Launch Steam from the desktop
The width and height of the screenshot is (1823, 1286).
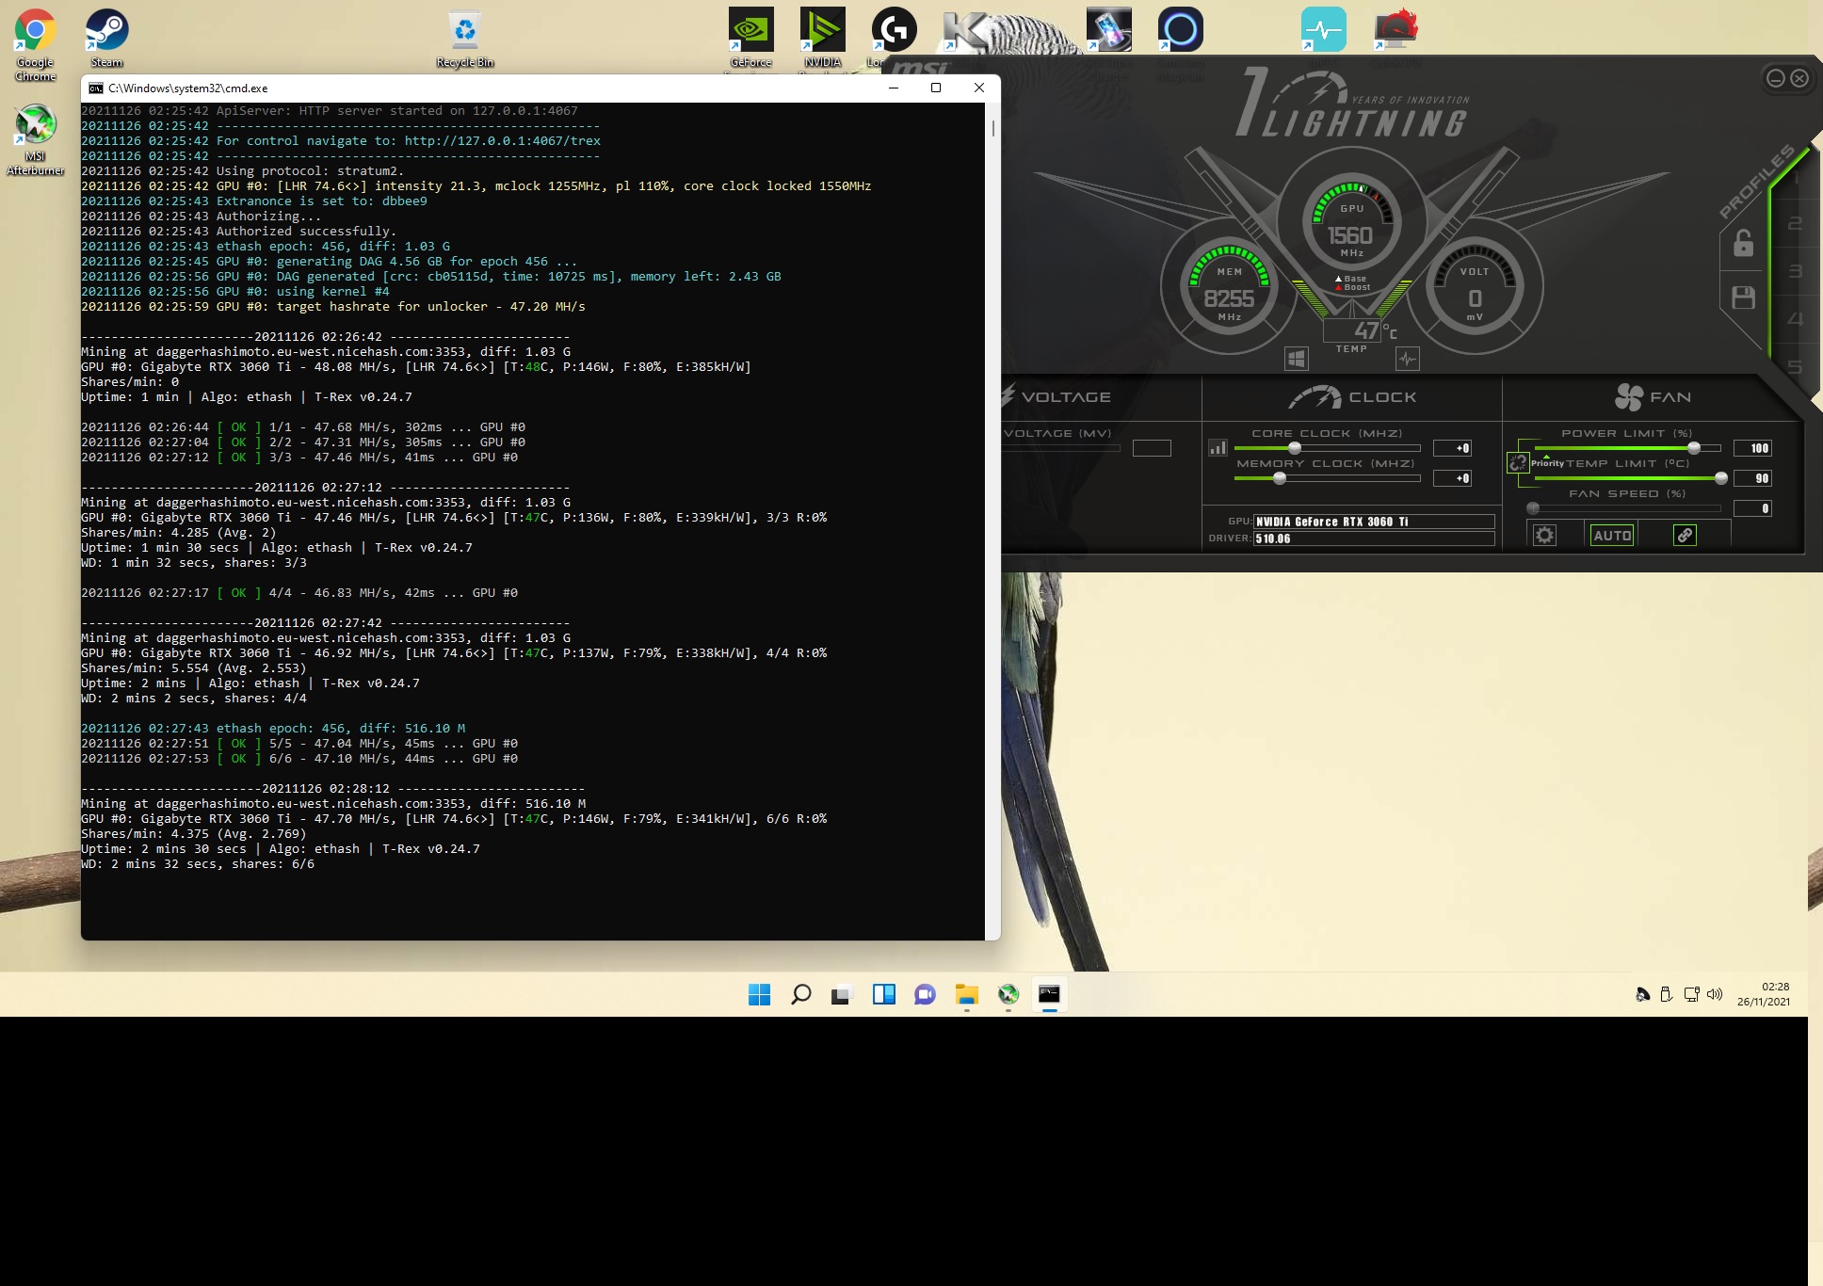coord(105,28)
